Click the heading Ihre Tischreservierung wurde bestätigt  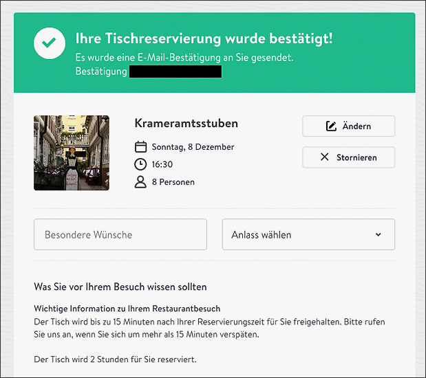pos(204,38)
